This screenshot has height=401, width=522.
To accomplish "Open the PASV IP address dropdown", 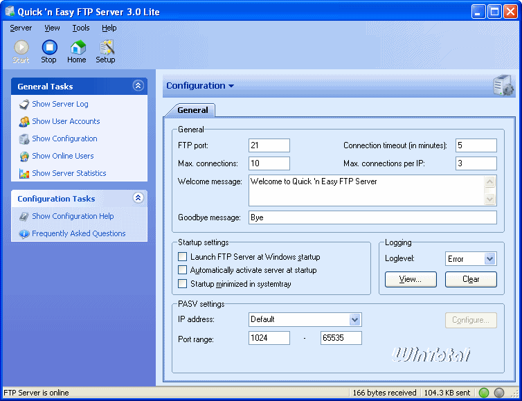I will [x=355, y=320].
